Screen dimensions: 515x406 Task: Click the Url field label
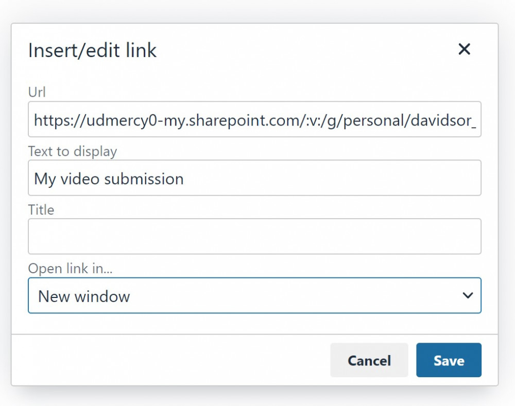37,92
